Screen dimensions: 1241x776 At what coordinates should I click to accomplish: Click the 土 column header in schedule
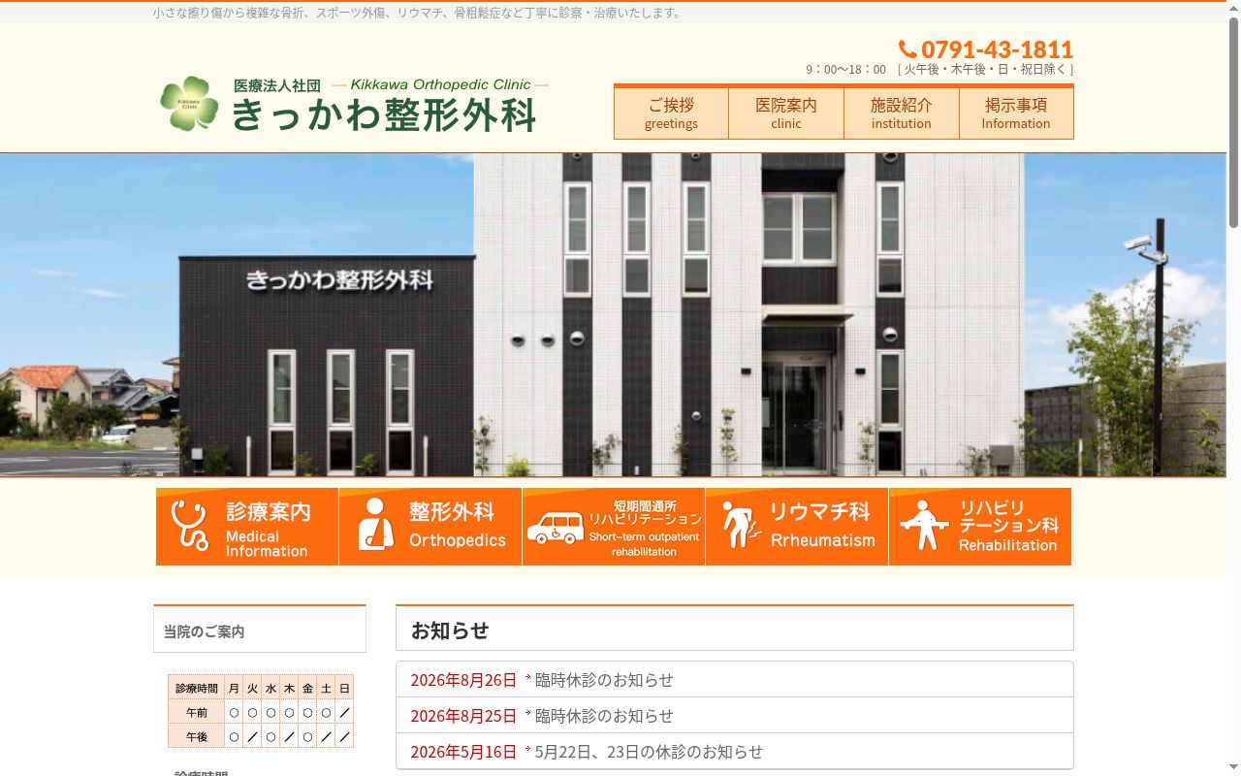(x=326, y=688)
